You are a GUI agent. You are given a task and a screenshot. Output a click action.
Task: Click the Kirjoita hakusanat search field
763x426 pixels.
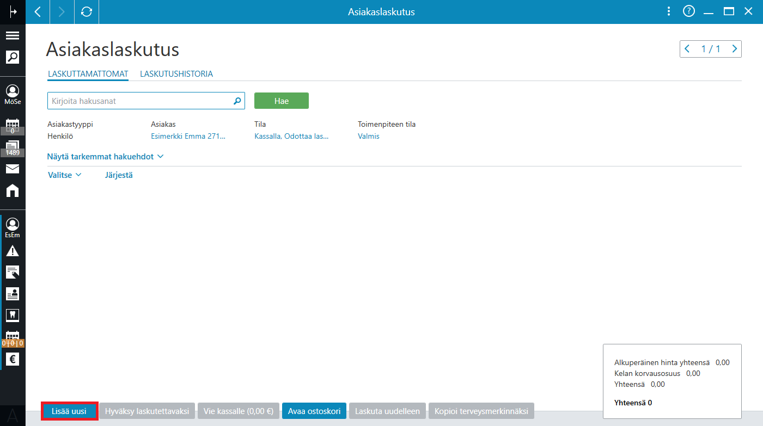146,101
